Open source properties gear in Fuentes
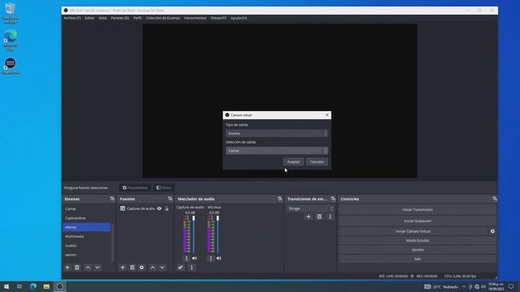 (141, 268)
